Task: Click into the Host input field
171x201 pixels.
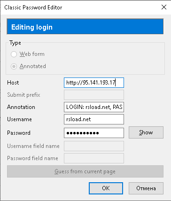Action: tap(94, 83)
